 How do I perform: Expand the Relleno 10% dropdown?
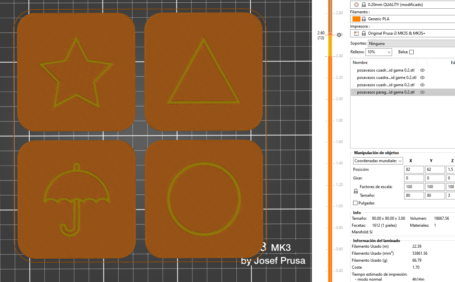point(379,52)
